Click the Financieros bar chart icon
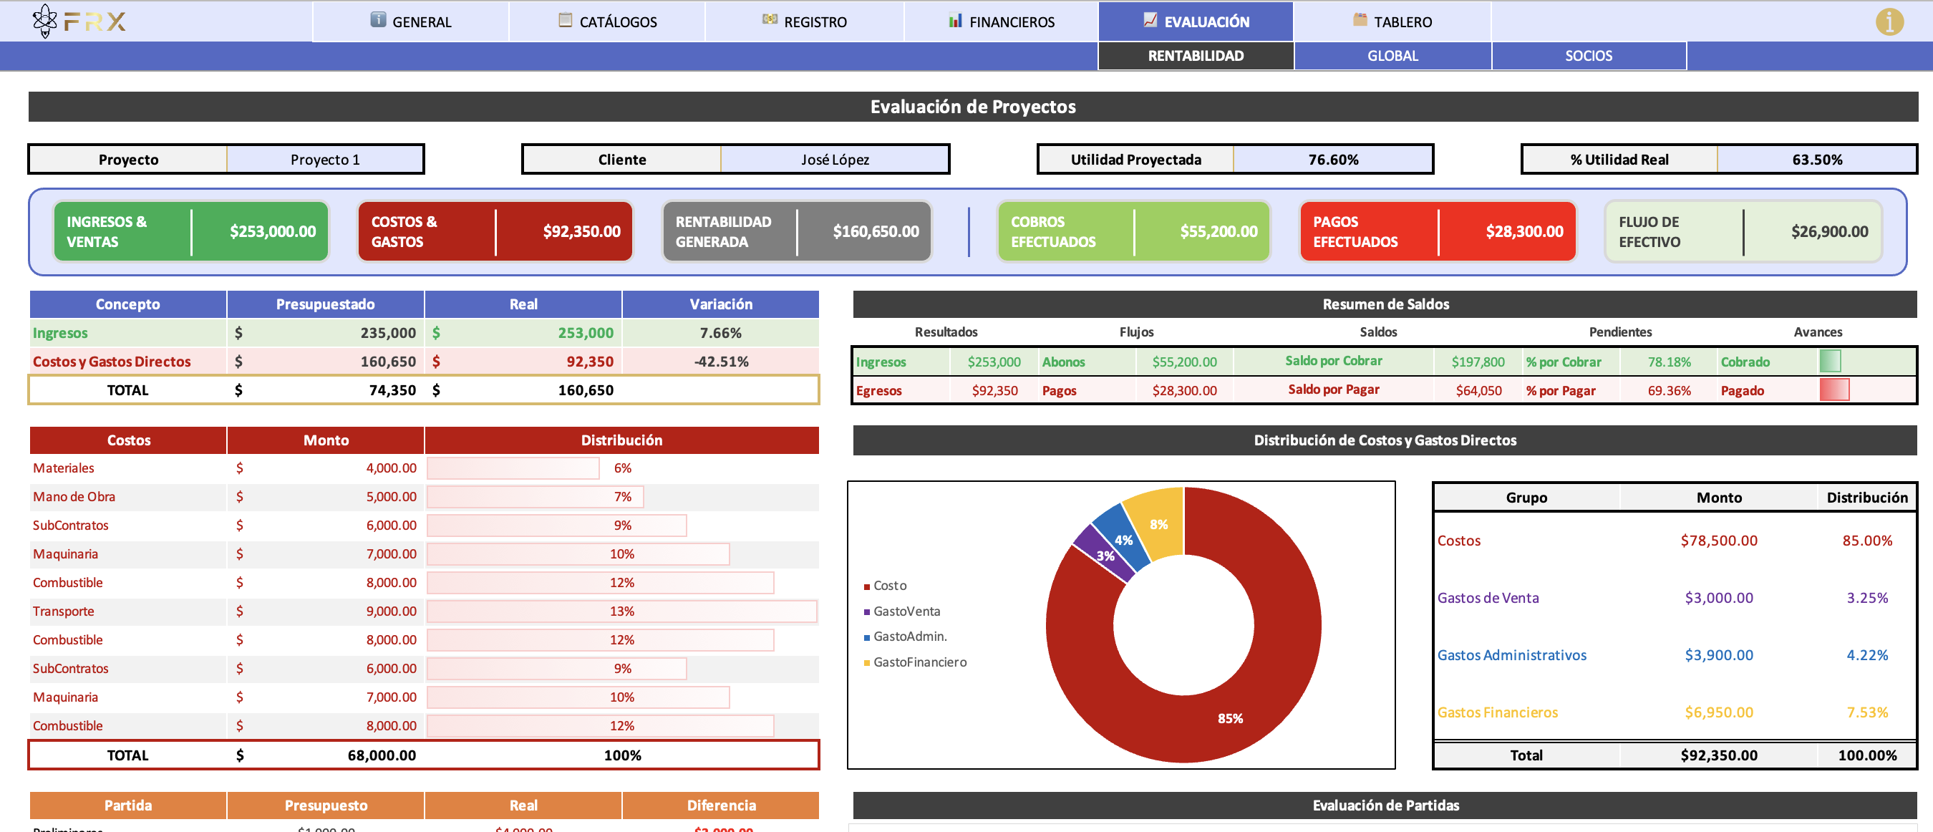1933x832 pixels. click(954, 20)
